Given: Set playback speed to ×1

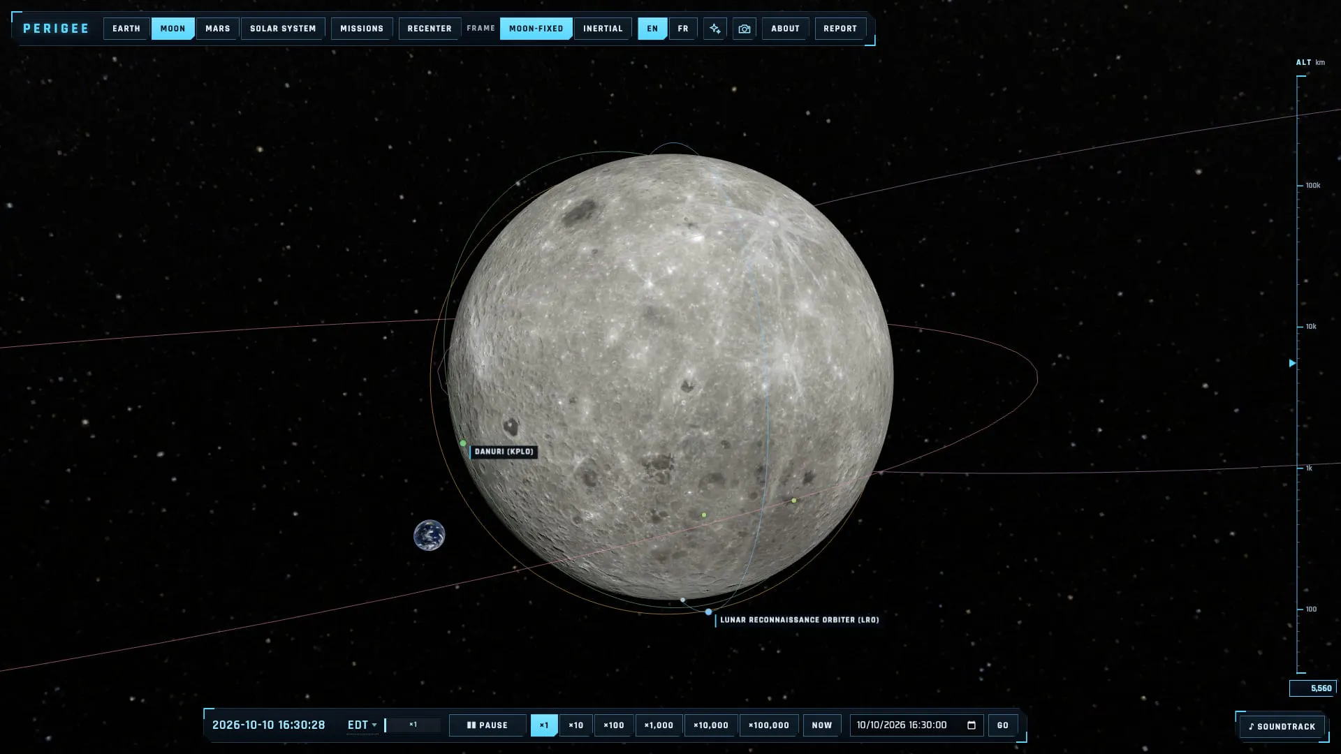Looking at the screenshot, I should [544, 725].
